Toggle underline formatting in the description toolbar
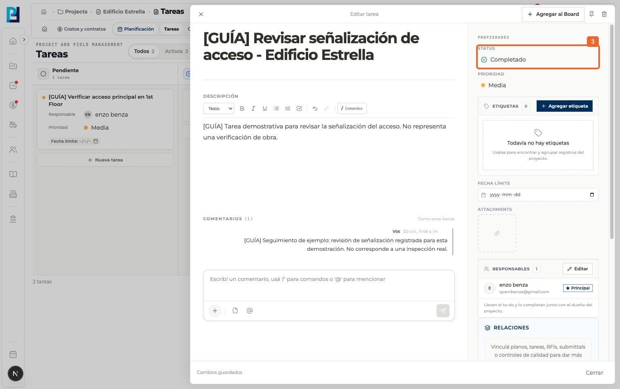620x389 pixels. (x=265, y=108)
